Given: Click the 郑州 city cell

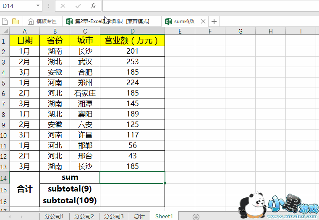Looking at the screenshot, I should [x=85, y=83].
